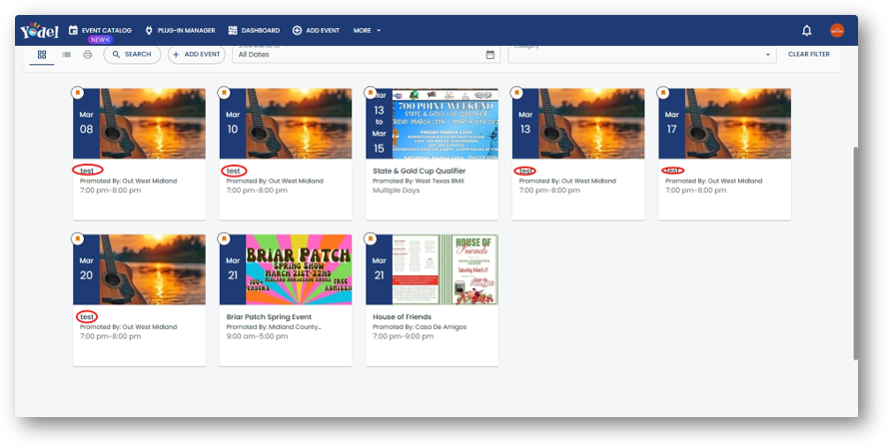
Task: Print the events list
Action: [87, 54]
